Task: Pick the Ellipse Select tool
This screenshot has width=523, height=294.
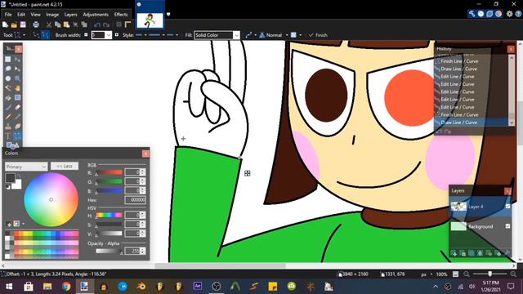Action: pyautogui.click(x=8, y=78)
